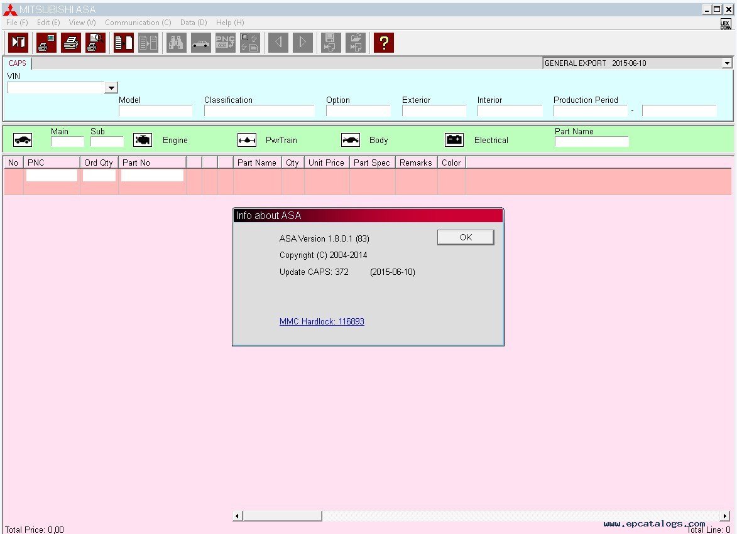Click the Remarks column header
Viewport: 737px width, 534px height.
point(416,163)
